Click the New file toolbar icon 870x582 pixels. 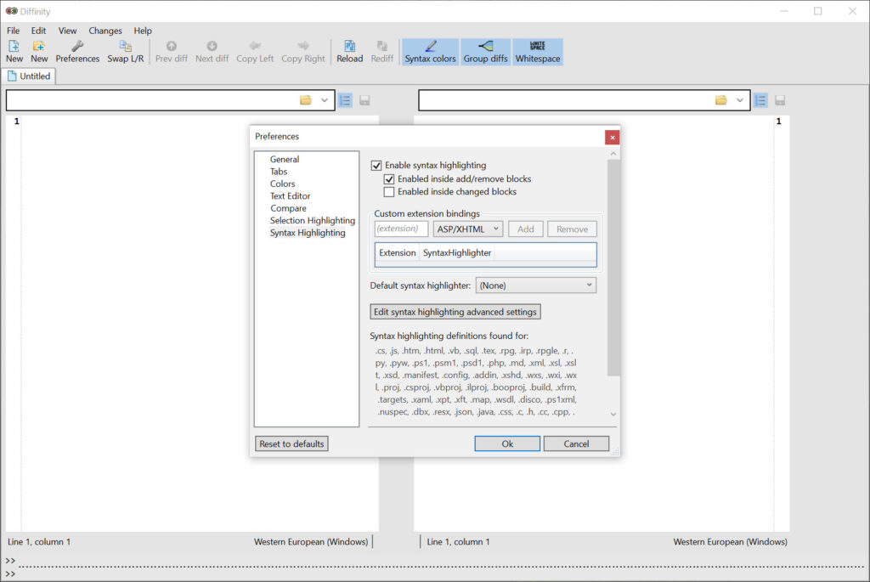point(14,52)
